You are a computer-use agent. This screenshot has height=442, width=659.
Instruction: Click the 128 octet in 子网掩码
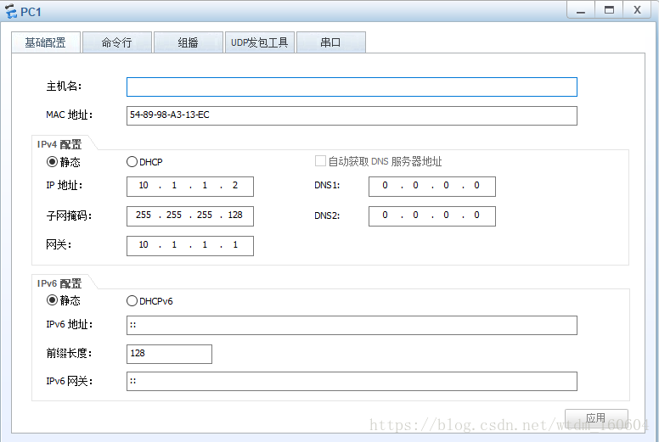tap(235, 215)
